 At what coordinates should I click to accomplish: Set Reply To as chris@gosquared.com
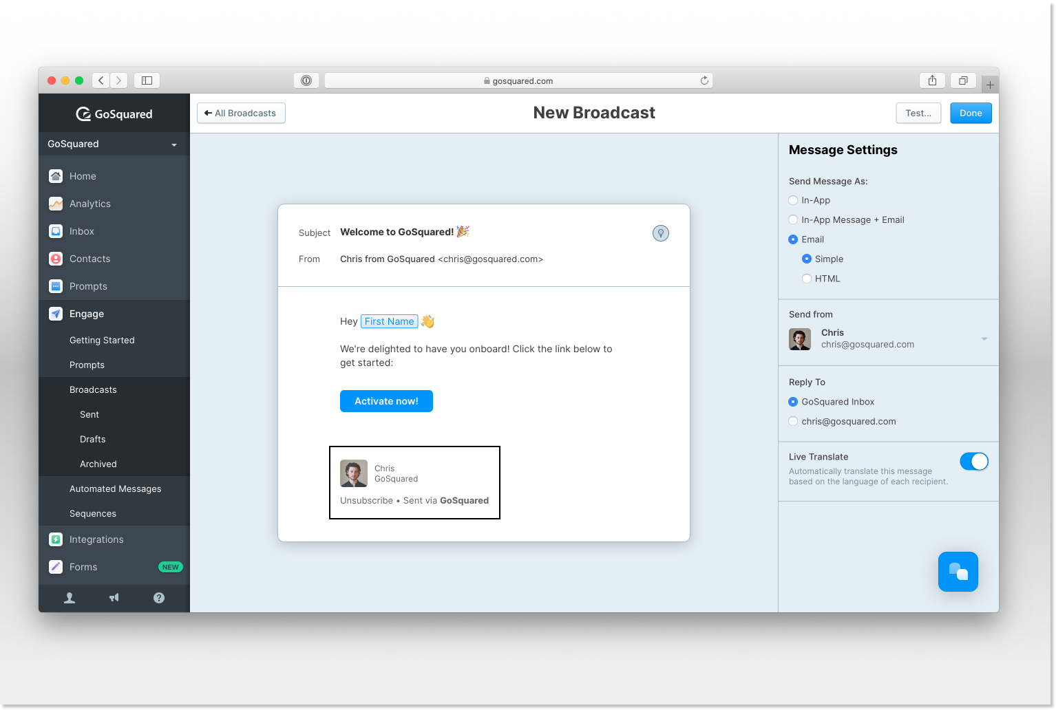pos(793,421)
